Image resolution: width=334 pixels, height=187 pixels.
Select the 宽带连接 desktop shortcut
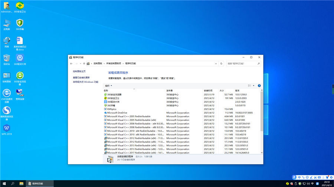20,95
